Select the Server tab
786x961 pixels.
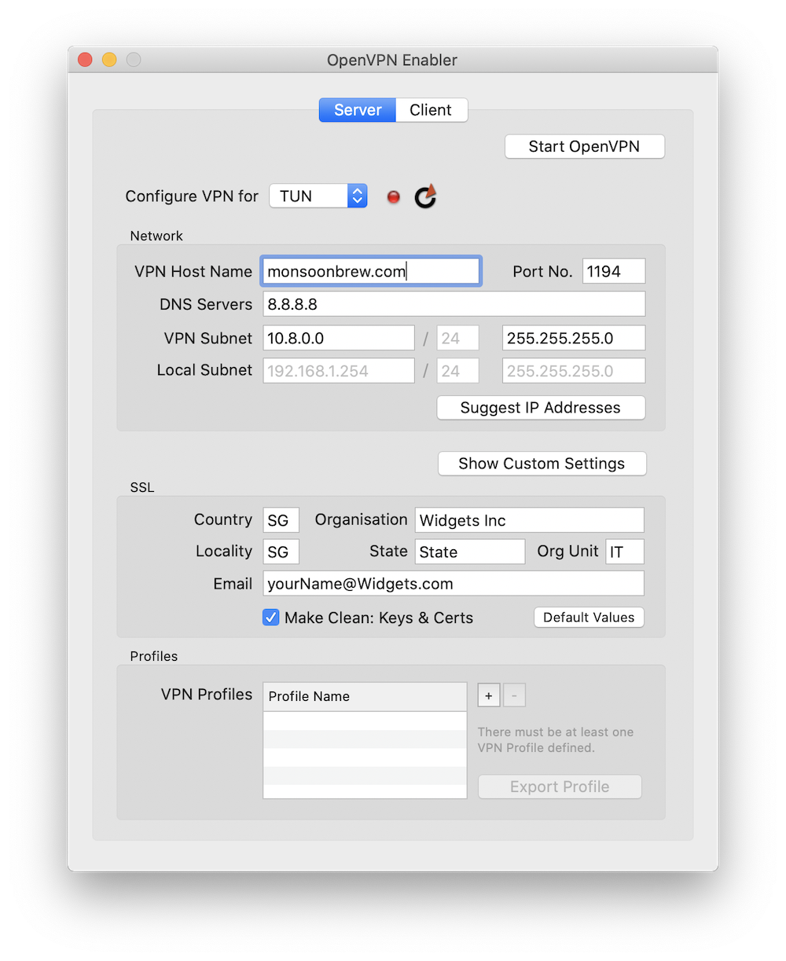(x=358, y=110)
